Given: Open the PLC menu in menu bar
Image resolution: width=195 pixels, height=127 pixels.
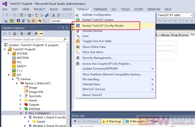Looking at the screenshot, I should [x=114, y=9].
